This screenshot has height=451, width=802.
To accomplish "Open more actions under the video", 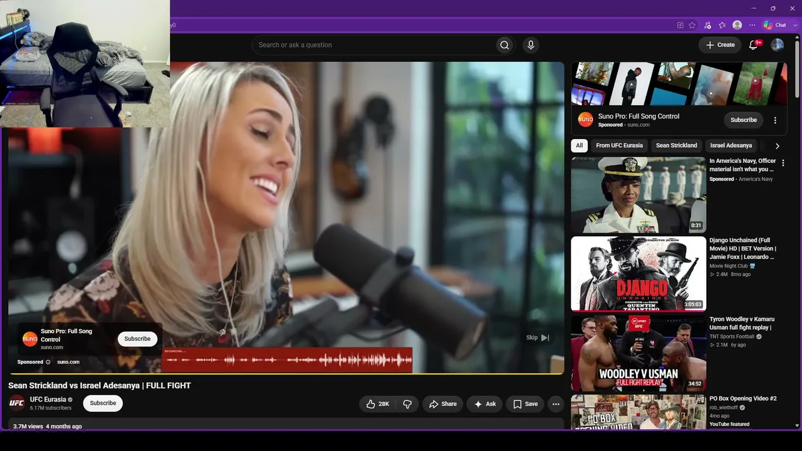I will [556, 404].
